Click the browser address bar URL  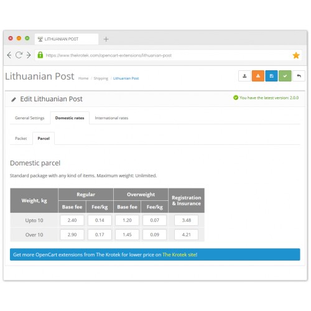(109, 55)
